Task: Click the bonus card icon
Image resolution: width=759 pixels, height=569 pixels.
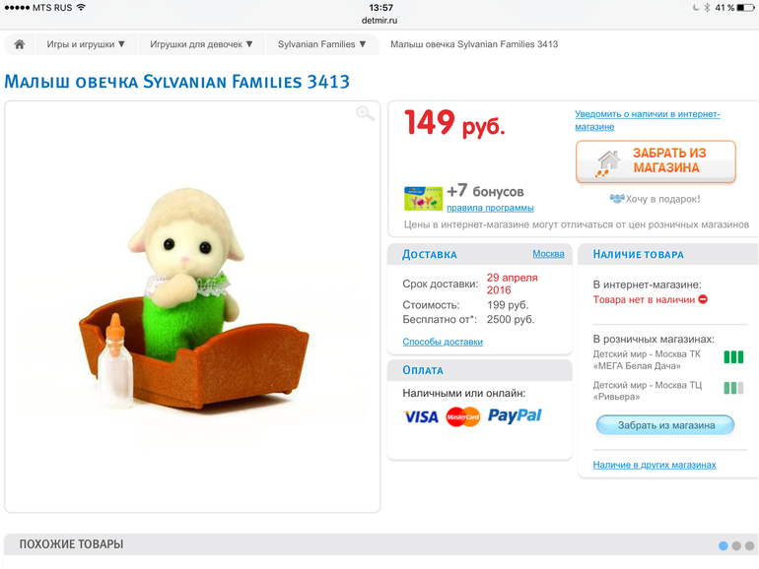Action: (x=423, y=198)
